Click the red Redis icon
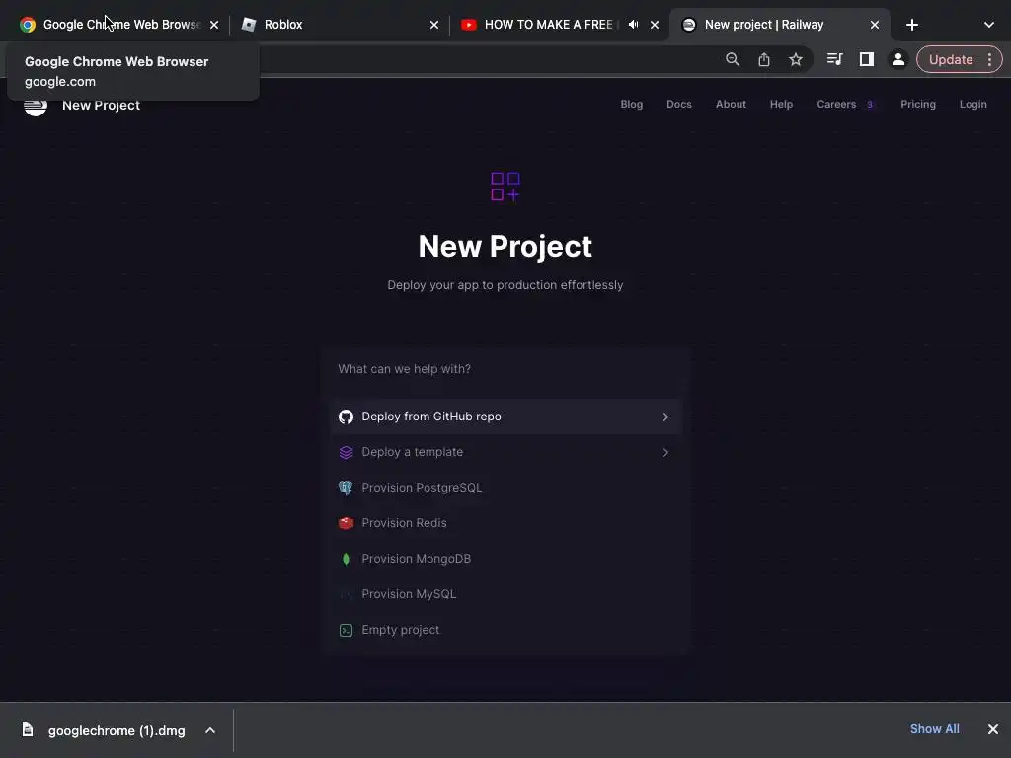 coord(347,523)
